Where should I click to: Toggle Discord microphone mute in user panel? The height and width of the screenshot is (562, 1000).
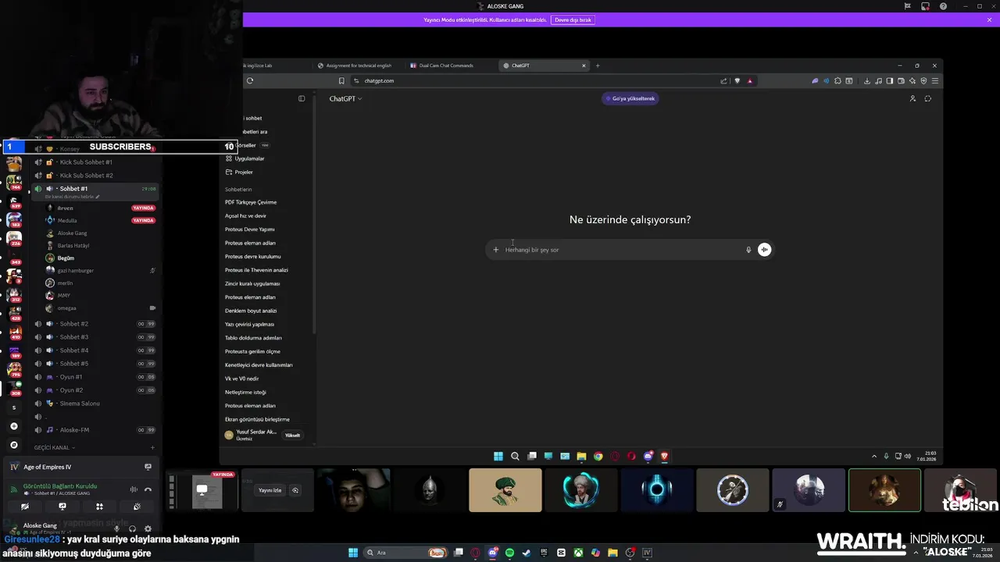coord(117,528)
